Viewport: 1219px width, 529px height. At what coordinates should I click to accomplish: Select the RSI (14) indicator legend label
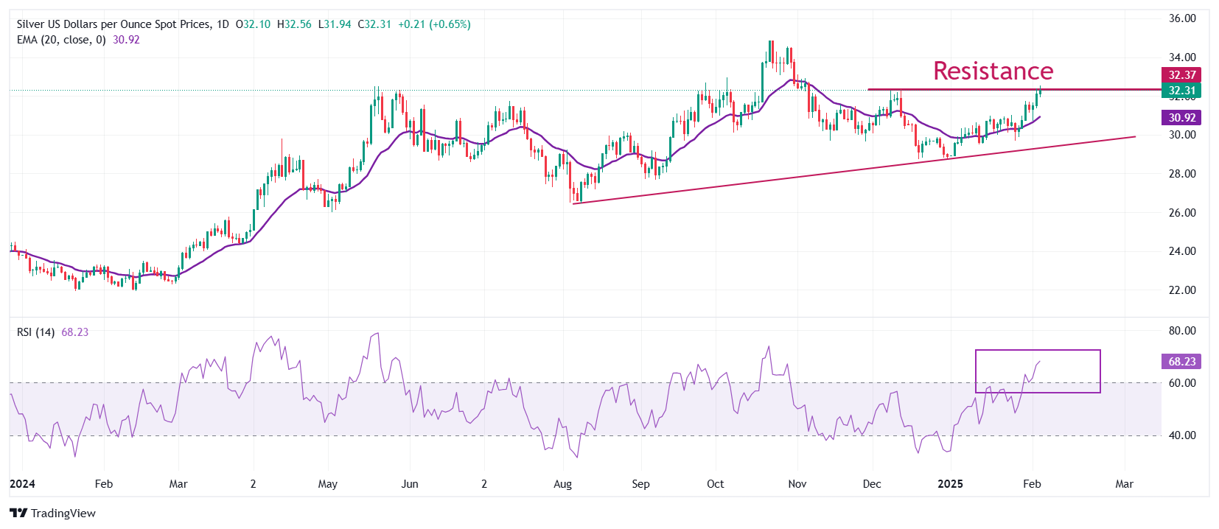click(x=35, y=332)
